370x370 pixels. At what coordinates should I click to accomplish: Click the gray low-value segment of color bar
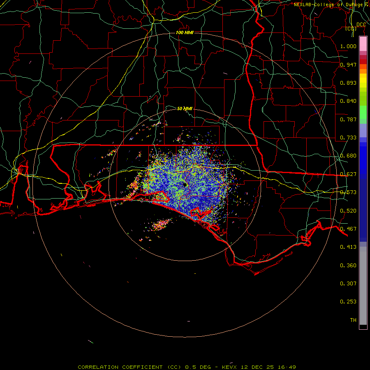pos(363,286)
